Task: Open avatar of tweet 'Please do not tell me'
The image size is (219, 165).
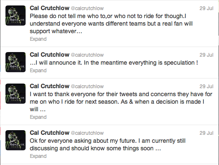Action: (16, 16)
